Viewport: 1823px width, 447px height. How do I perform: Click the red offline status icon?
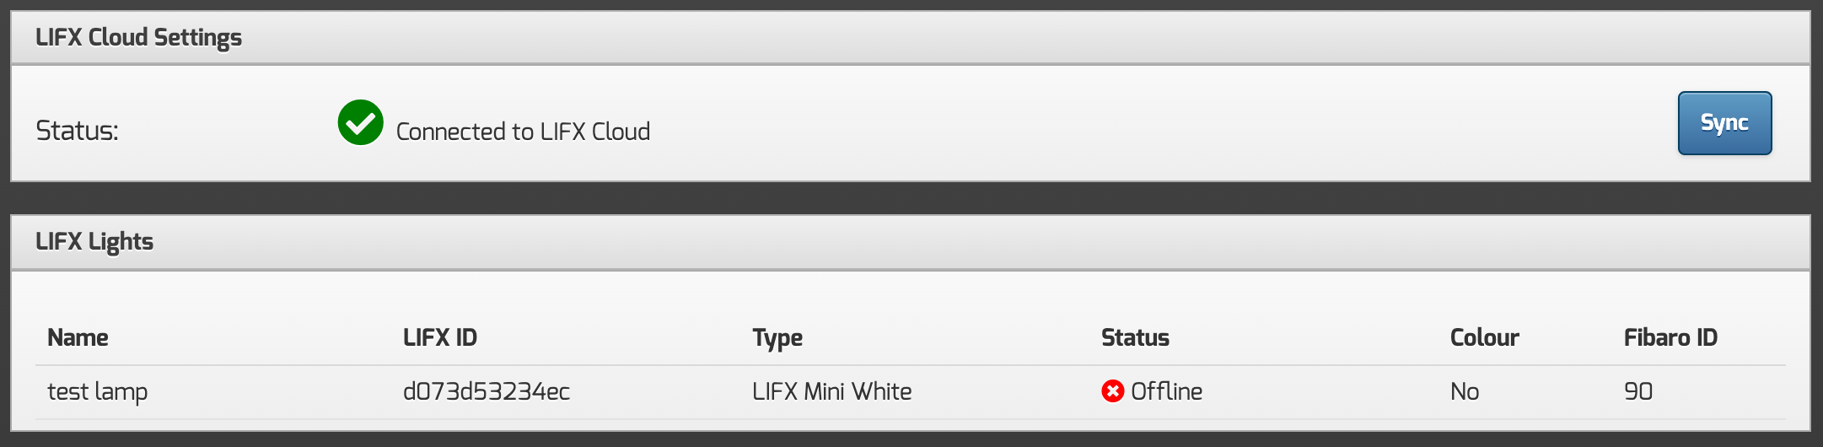(1112, 391)
